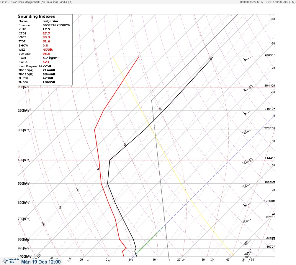The height and width of the screenshot is (265, 296).
Task: Click the 16560ft height label
Action: pyautogui.click(x=270, y=182)
